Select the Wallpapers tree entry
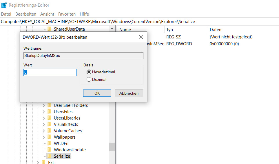 tap(65, 137)
